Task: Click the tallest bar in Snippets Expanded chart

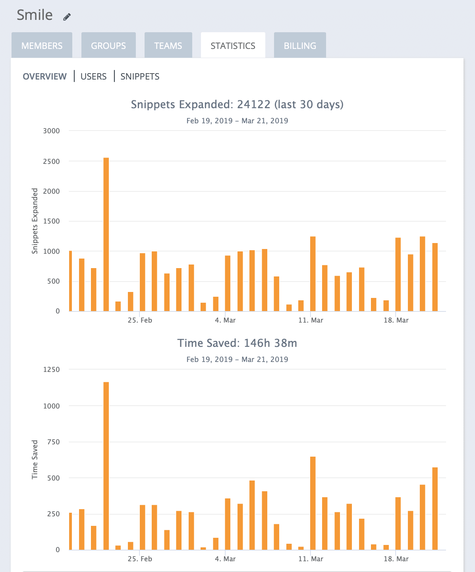Action: [x=106, y=234]
